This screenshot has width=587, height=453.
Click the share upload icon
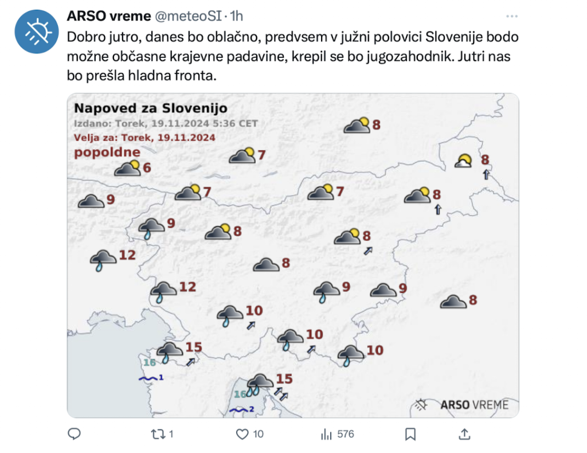click(464, 434)
